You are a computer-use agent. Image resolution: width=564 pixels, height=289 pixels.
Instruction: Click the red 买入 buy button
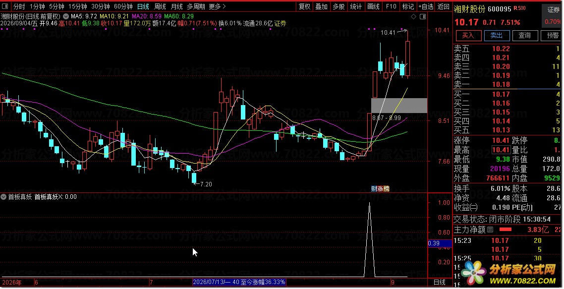click(468, 35)
